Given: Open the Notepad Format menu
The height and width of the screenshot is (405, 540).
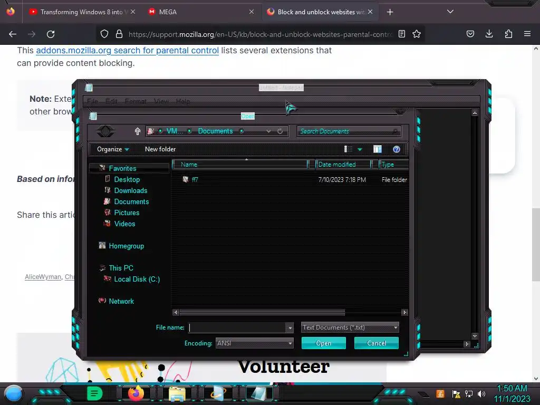Looking at the screenshot, I should (x=136, y=101).
